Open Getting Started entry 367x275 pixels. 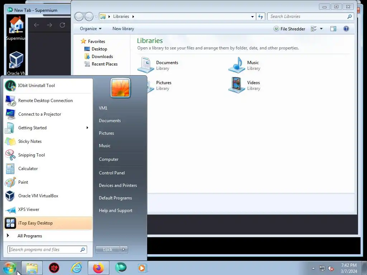tap(48, 128)
